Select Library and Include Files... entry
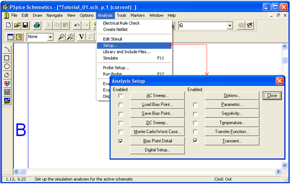 134,52
